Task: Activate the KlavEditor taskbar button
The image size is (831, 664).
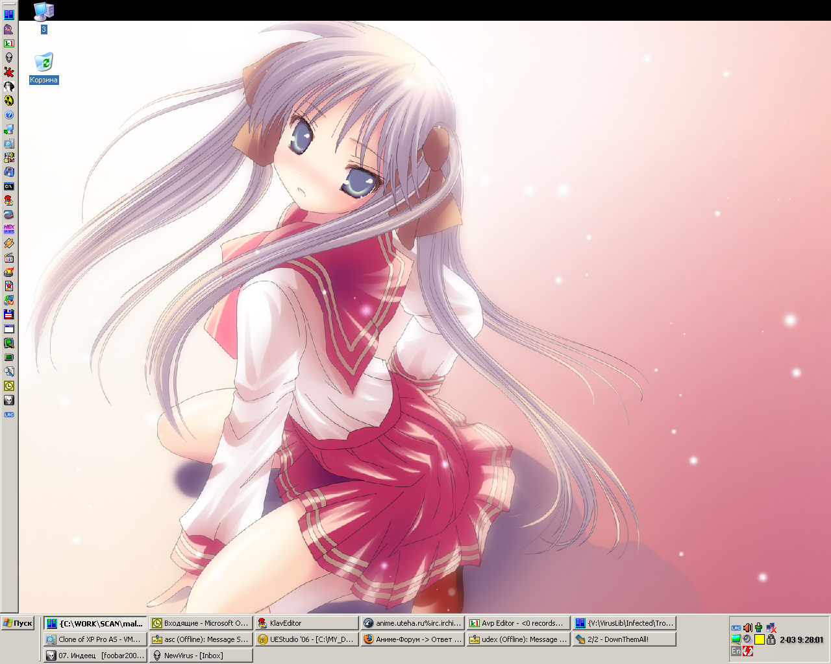Action: tap(307, 623)
